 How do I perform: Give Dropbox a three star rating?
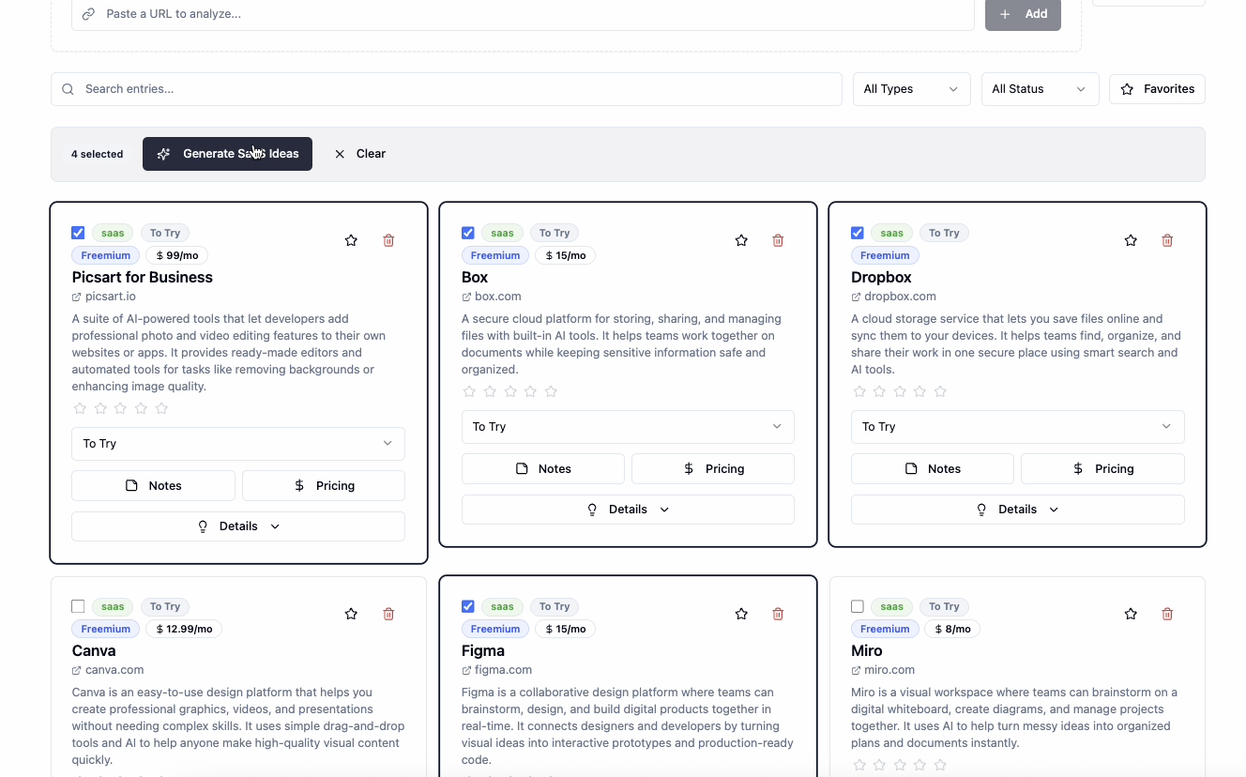click(900, 391)
